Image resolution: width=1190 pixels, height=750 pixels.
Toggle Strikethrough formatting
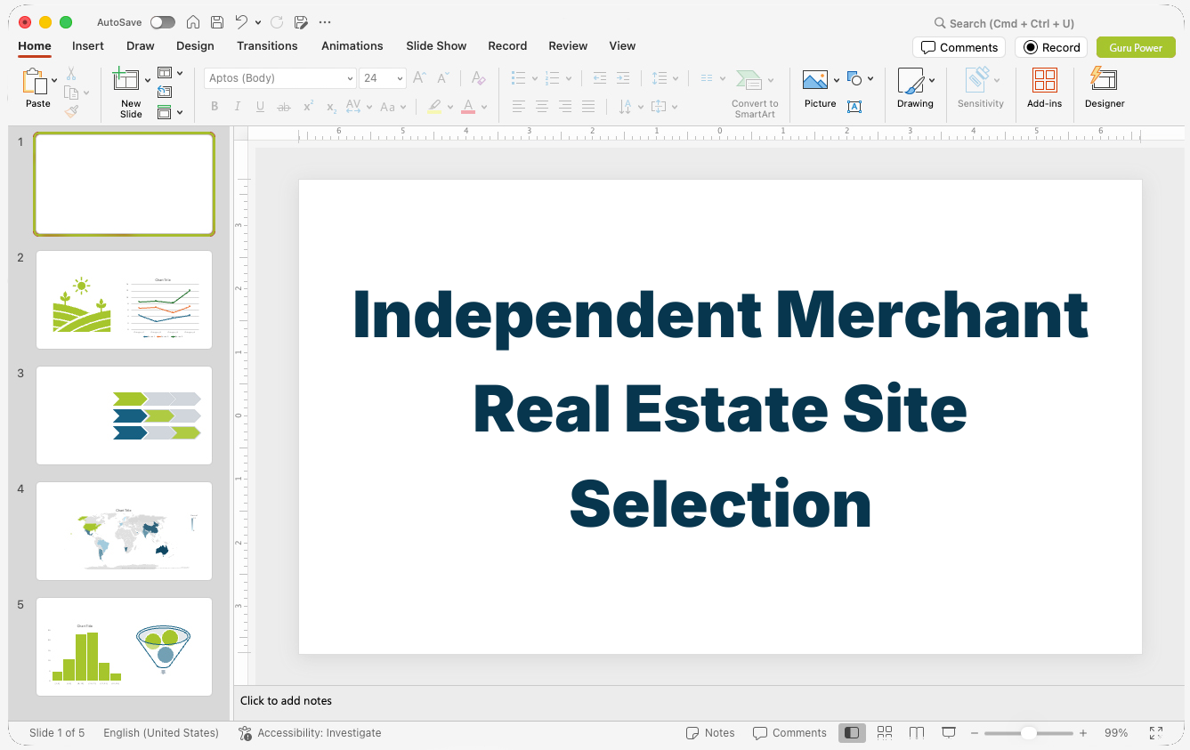tap(284, 107)
